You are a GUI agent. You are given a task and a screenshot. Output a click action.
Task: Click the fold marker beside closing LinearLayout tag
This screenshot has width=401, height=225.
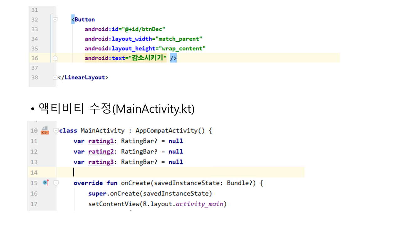click(x=55, y=77)
